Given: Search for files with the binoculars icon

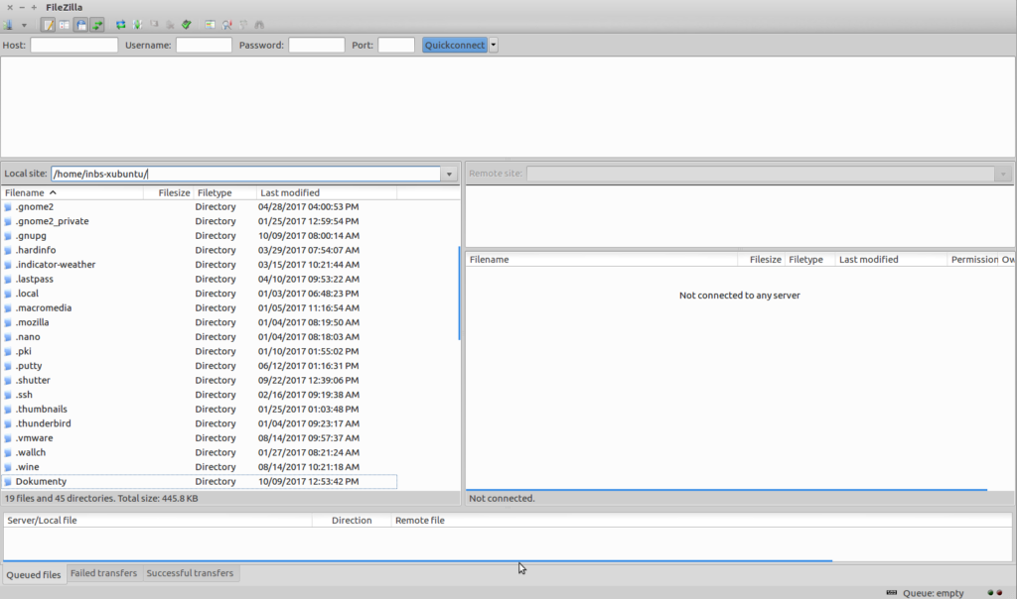Looking at the screenshot, I should 259,25.
